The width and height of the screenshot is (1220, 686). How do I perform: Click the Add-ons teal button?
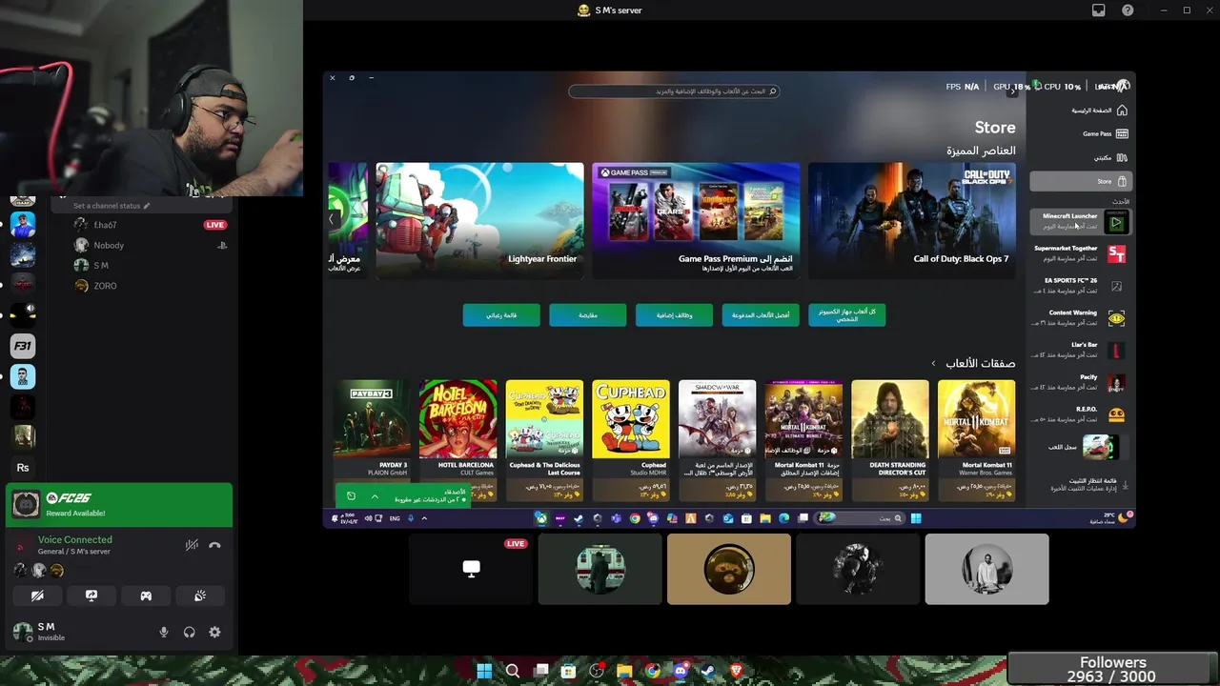pyautogui.click(x=674, y=315)
